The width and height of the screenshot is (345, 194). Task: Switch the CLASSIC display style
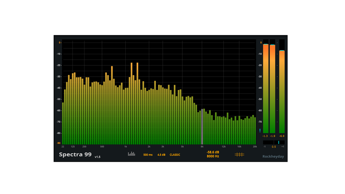click(175, 155)
